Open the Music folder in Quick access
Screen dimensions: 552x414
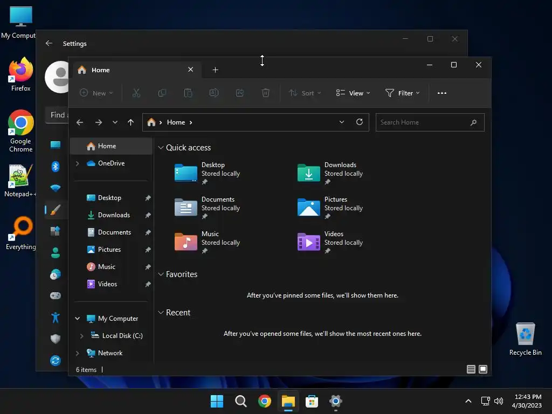pyautogui.click(x=208, y=242)
